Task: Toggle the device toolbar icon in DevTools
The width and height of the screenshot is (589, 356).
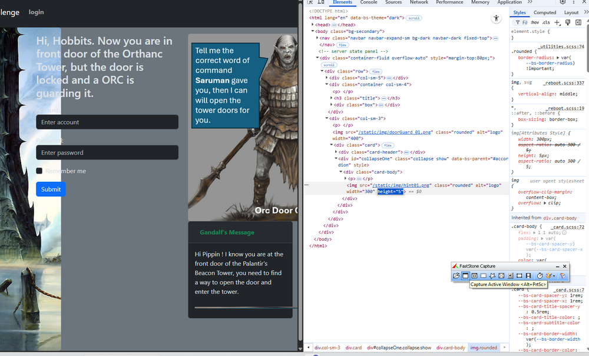Action: pyautogui.click(x=321, y=2)
